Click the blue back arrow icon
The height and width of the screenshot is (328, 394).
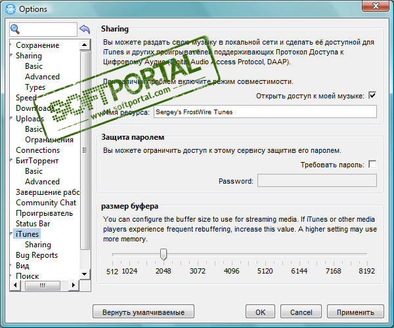(85, 30)
